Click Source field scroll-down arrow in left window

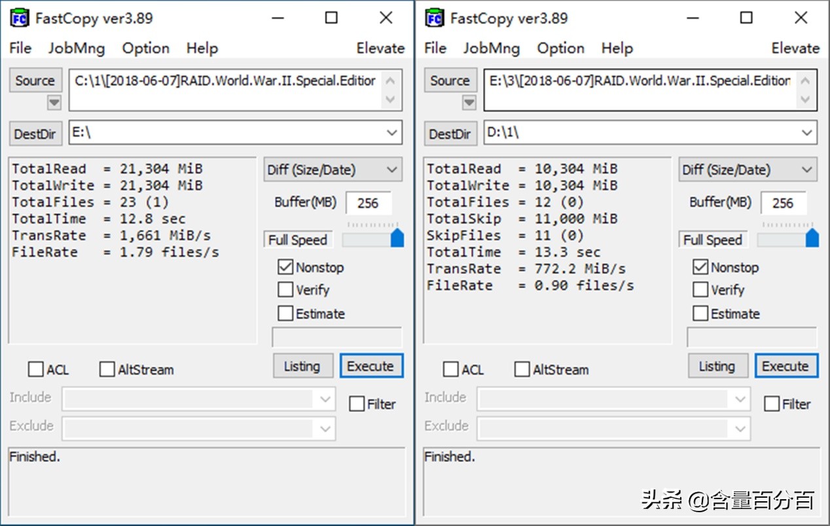tap(391, 100)
